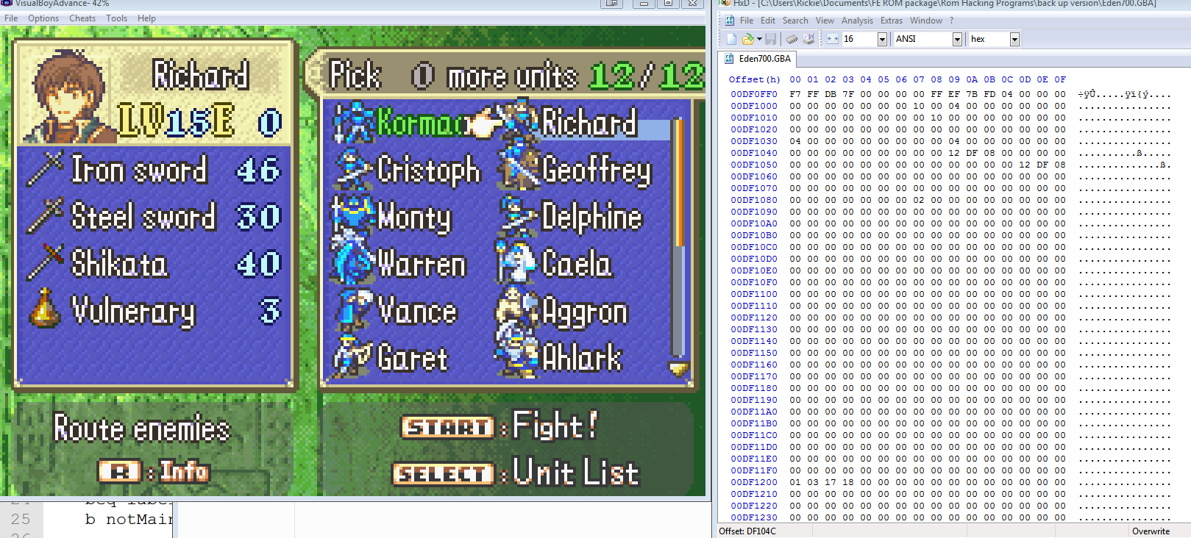
Task: Select the Eden700.GBA tab
Action: click(x=758, y=59)
